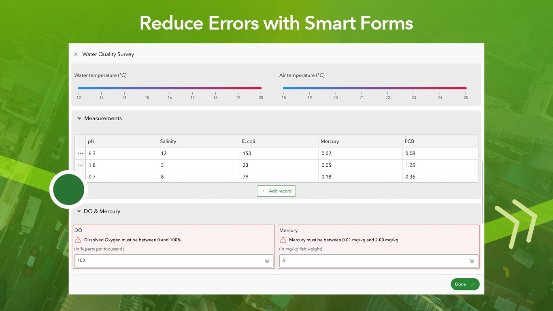
Task: Click the Add record button
Action: 276,191
